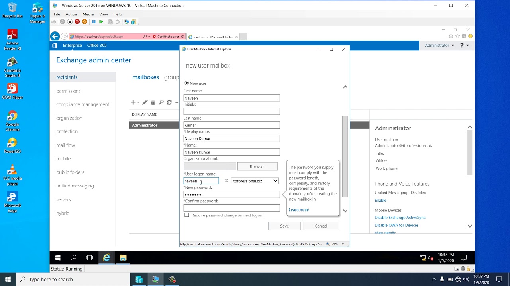Click the Enhanced Session monitor icon
Image resolution: width=510 pixels, height=286 pixels.
pyautogui.click(x=127, y=22)
